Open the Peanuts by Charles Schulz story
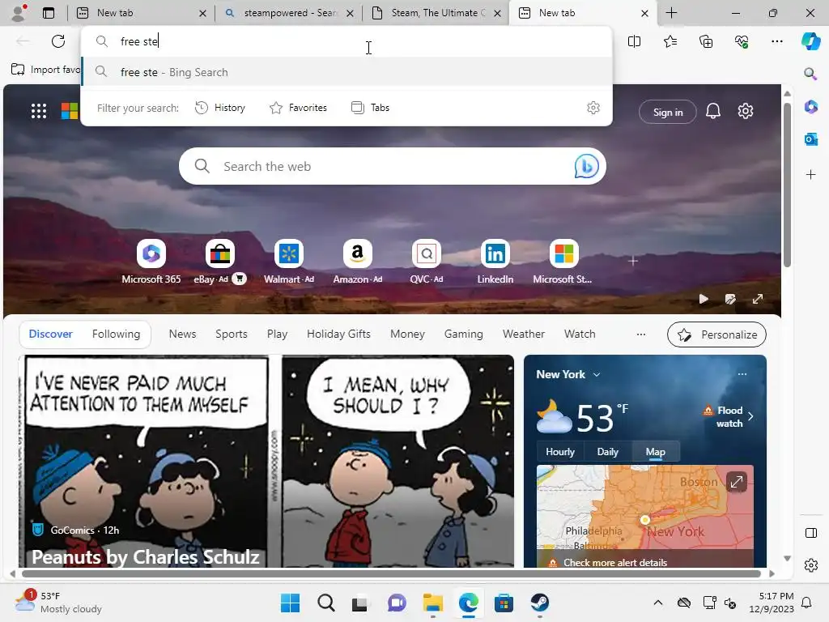Screen dimensions: 829x622 pos(146,556)
